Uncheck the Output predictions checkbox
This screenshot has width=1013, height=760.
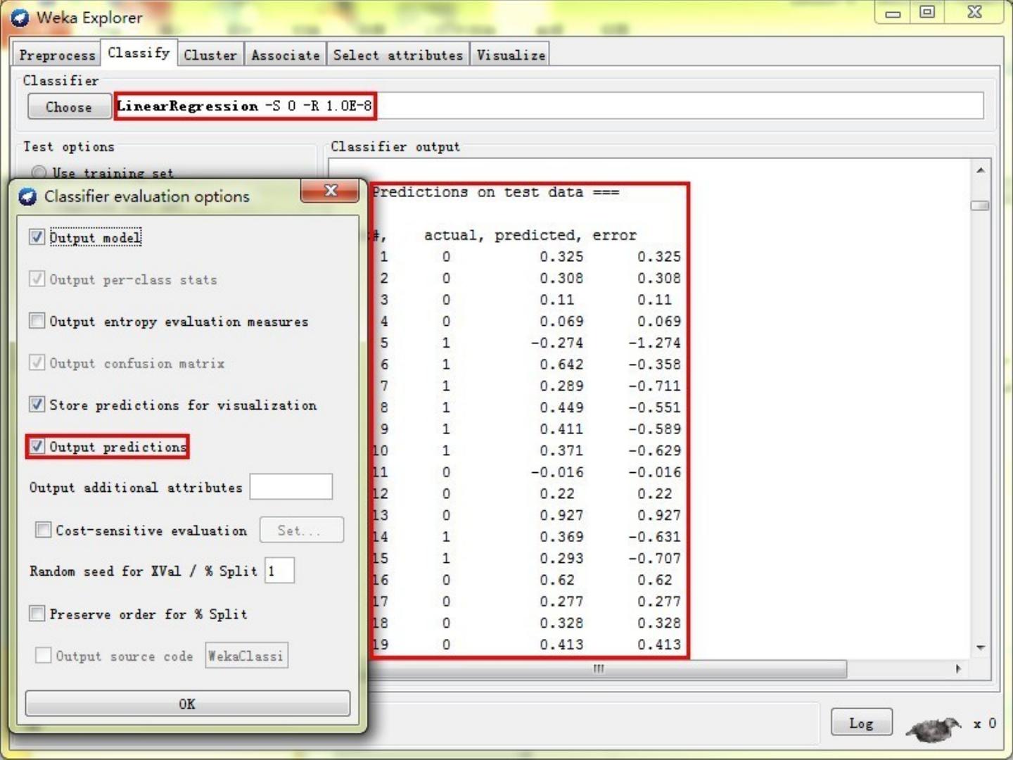click(37, 446)
